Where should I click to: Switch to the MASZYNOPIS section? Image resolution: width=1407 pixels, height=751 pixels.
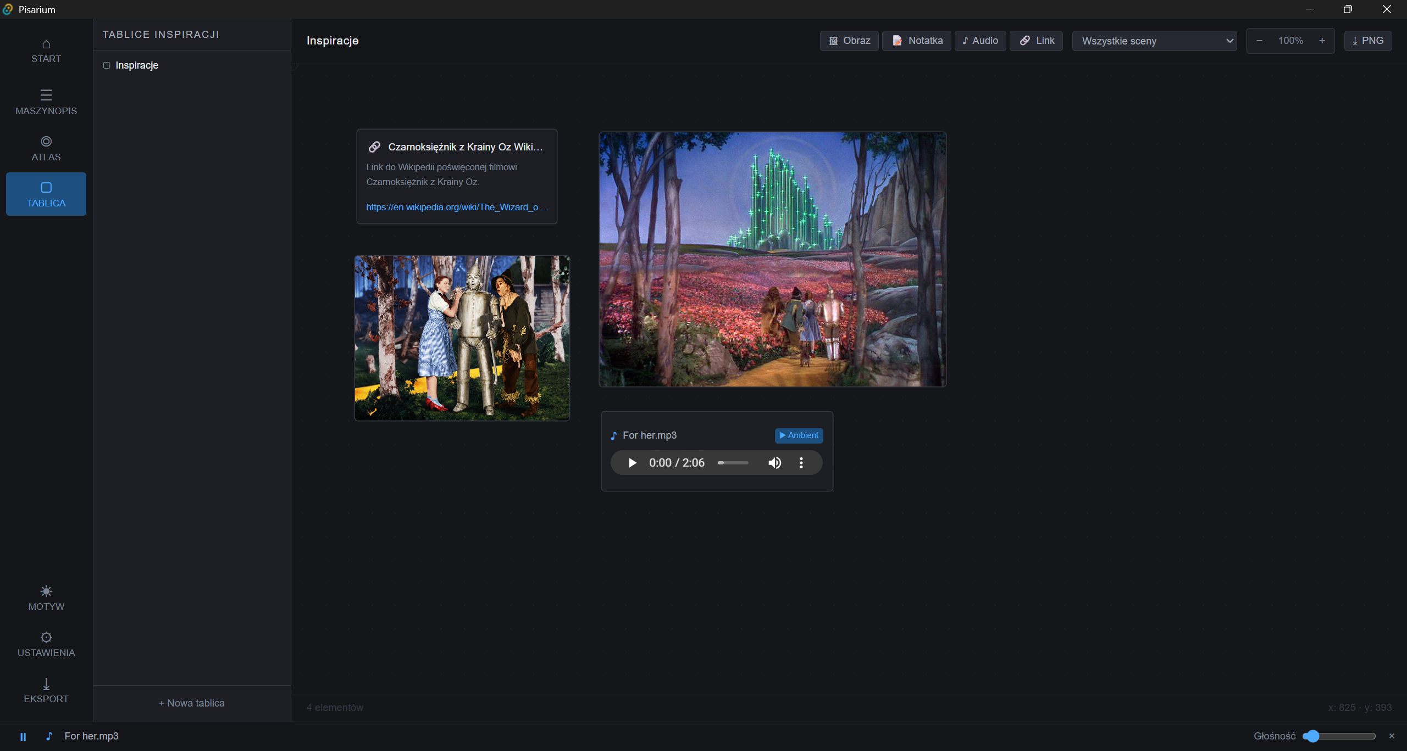[46, 102]
